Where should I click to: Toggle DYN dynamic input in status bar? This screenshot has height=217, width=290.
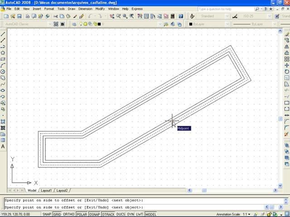click(x=130, y=214)
